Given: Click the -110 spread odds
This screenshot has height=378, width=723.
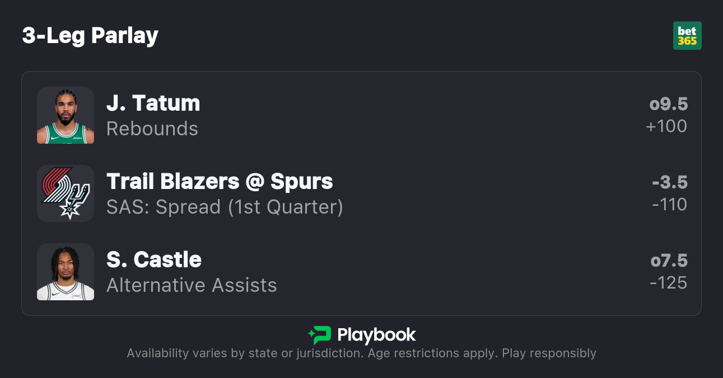Looking at the screenshot, I should [x=670, y=205].
